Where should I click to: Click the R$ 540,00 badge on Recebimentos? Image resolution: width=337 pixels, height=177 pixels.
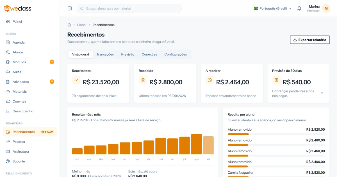[47, 132]
